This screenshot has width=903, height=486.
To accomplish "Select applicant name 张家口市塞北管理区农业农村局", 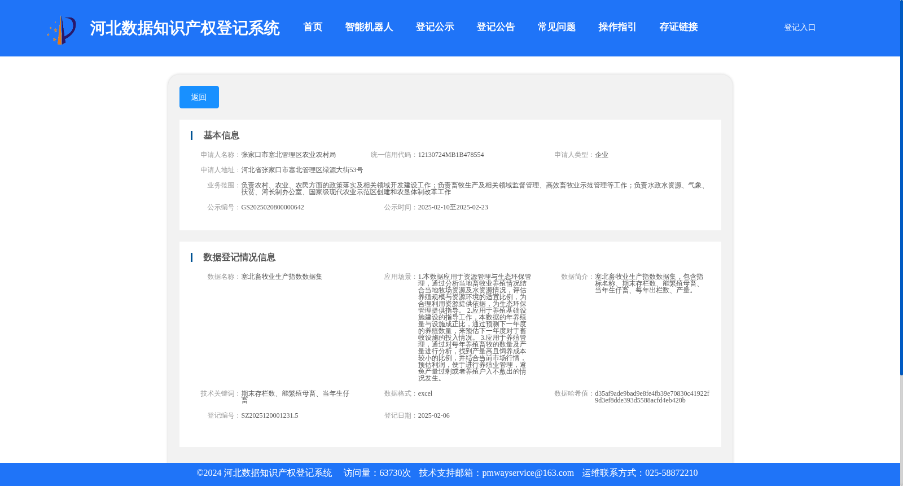I will click(x=288, y=155).
